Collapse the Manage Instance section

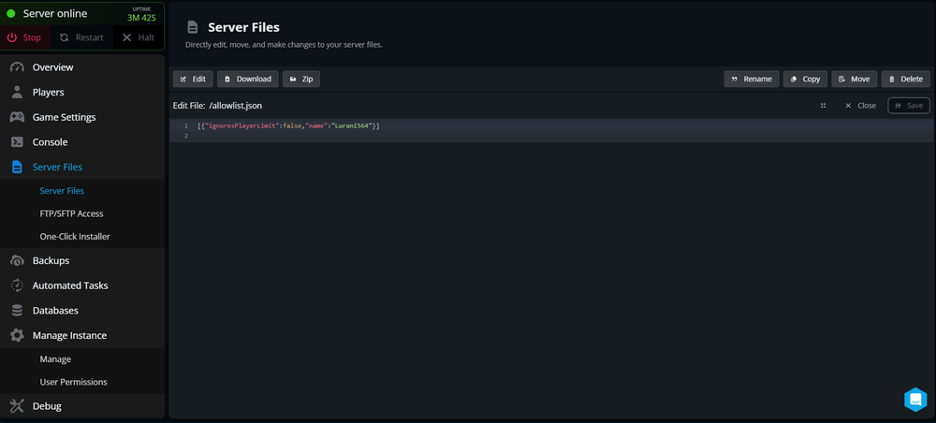[69, 335]
